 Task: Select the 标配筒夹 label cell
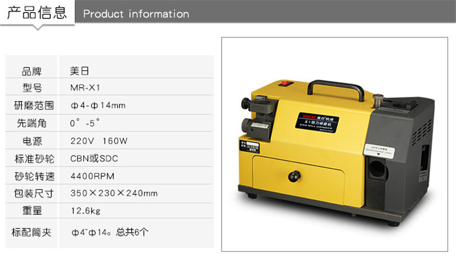[x=31, y=233]
